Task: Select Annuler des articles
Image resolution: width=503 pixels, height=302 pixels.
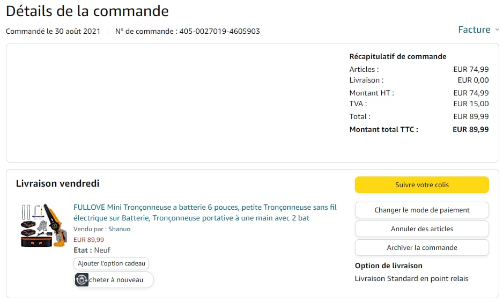Action: point(421,229)
